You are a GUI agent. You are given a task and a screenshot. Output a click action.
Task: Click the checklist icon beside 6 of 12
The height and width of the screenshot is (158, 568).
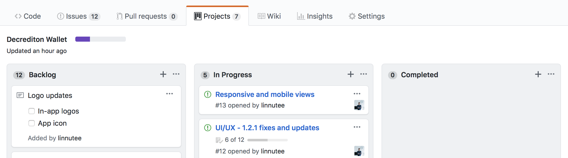[219, 140]
